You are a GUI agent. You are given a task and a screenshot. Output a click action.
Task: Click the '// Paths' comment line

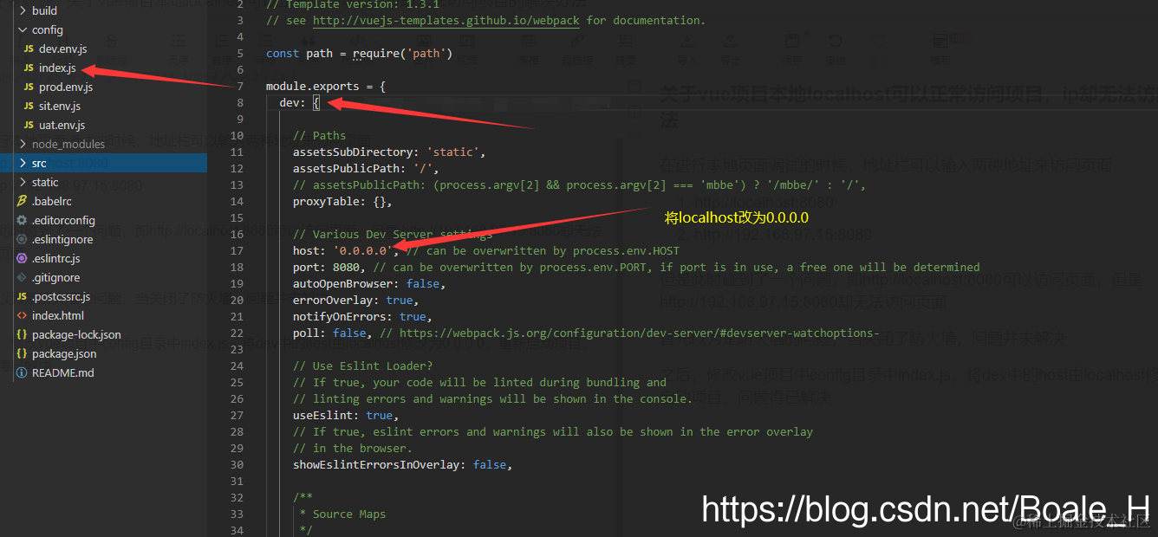pos(319,136)
